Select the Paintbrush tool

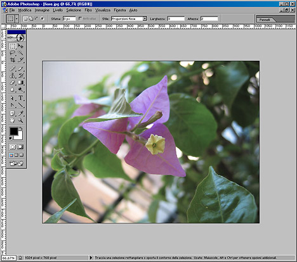tap(20, 68)
